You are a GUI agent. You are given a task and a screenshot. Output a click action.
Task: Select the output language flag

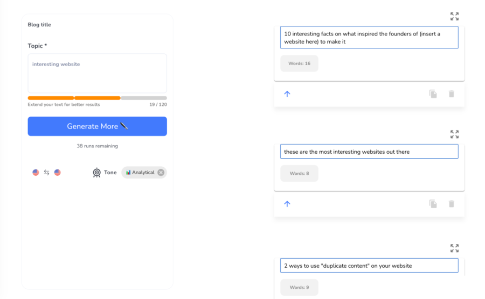point(57,173)
